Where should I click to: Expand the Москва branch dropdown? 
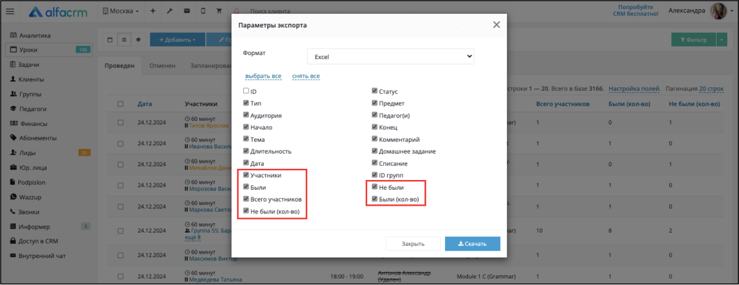pyautogui.click(x=120, y=11)
